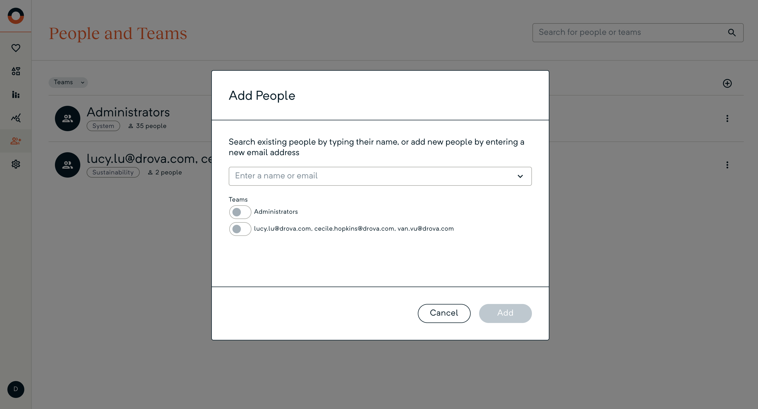Open the analytics search chart icon

[16, 118]
